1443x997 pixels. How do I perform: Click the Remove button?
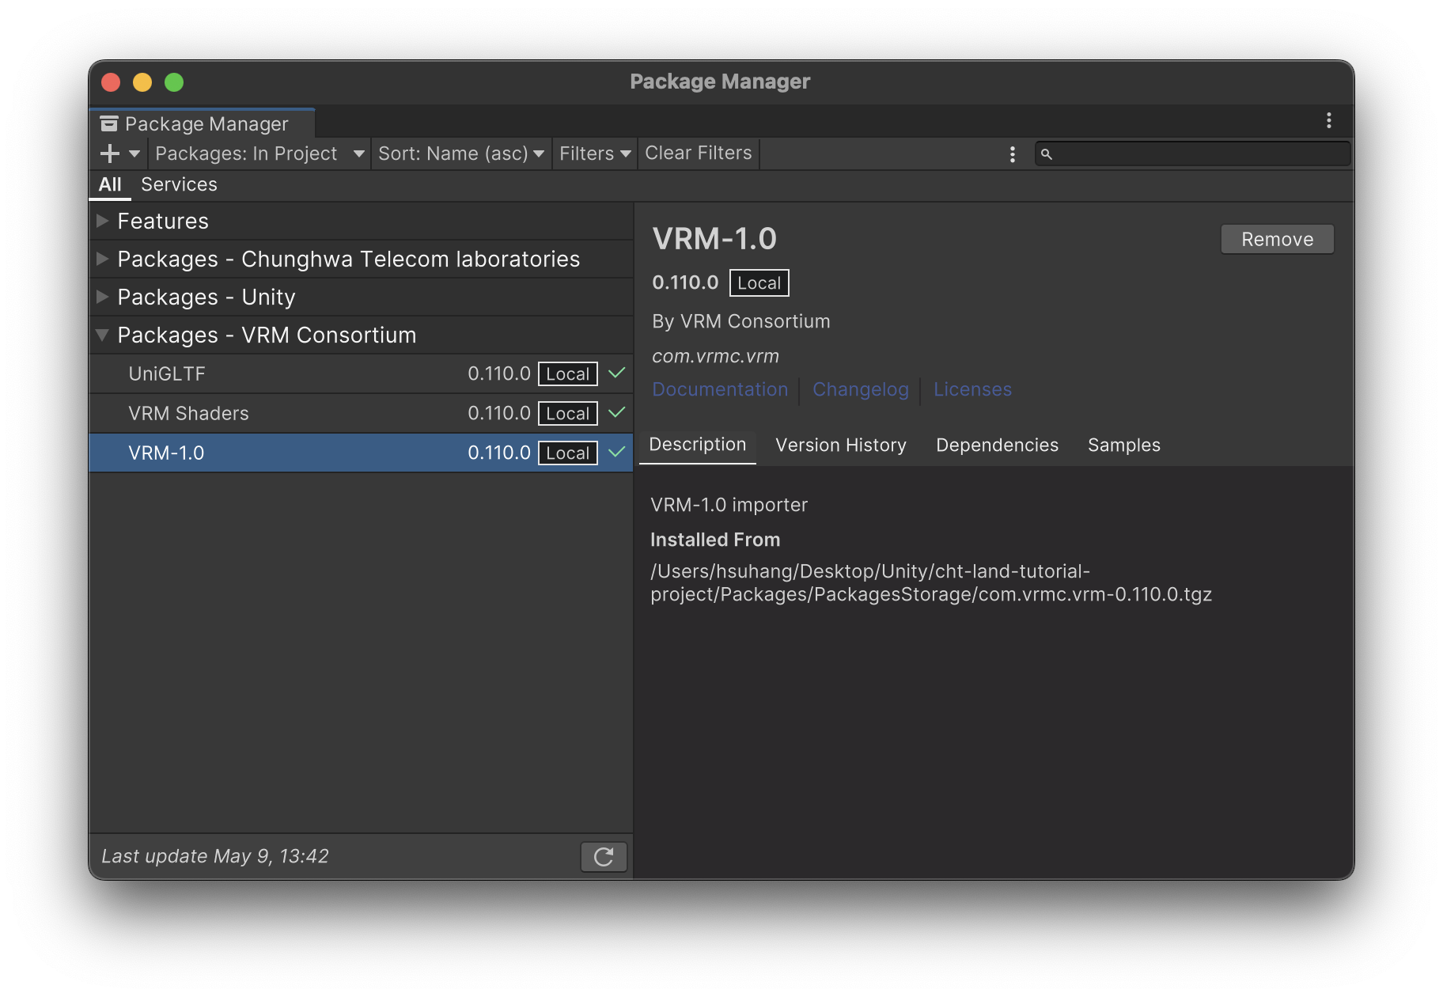click(1277, 239)
